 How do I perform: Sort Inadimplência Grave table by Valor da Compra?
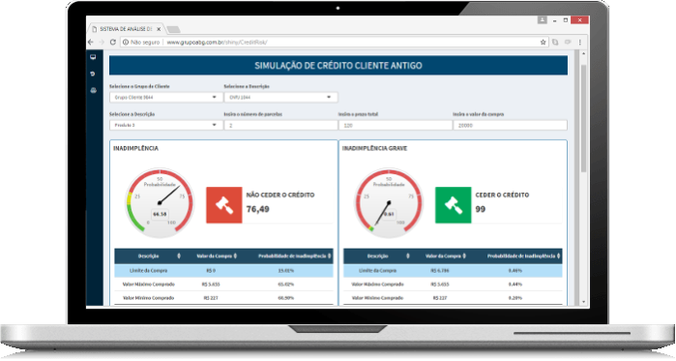[x=464, y=256]
